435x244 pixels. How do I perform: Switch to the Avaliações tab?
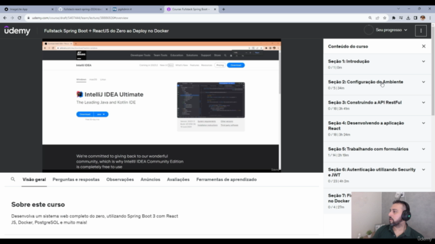tap(178, 179)
